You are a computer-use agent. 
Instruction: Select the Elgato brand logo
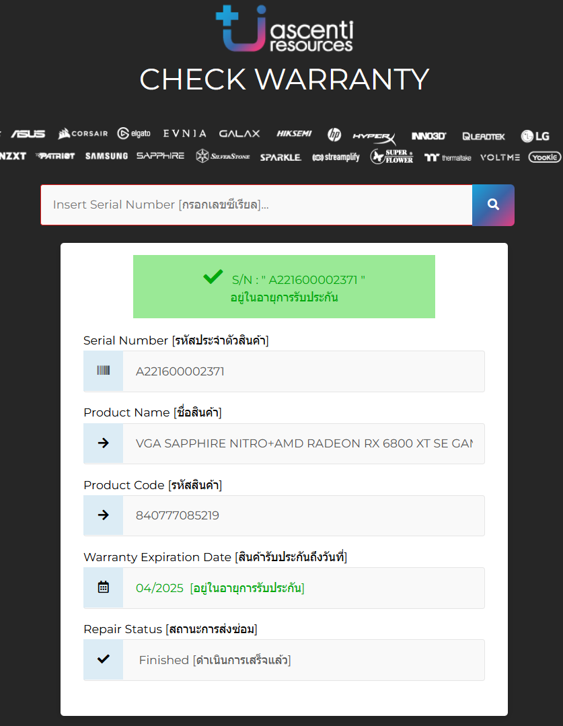point(134,133)
